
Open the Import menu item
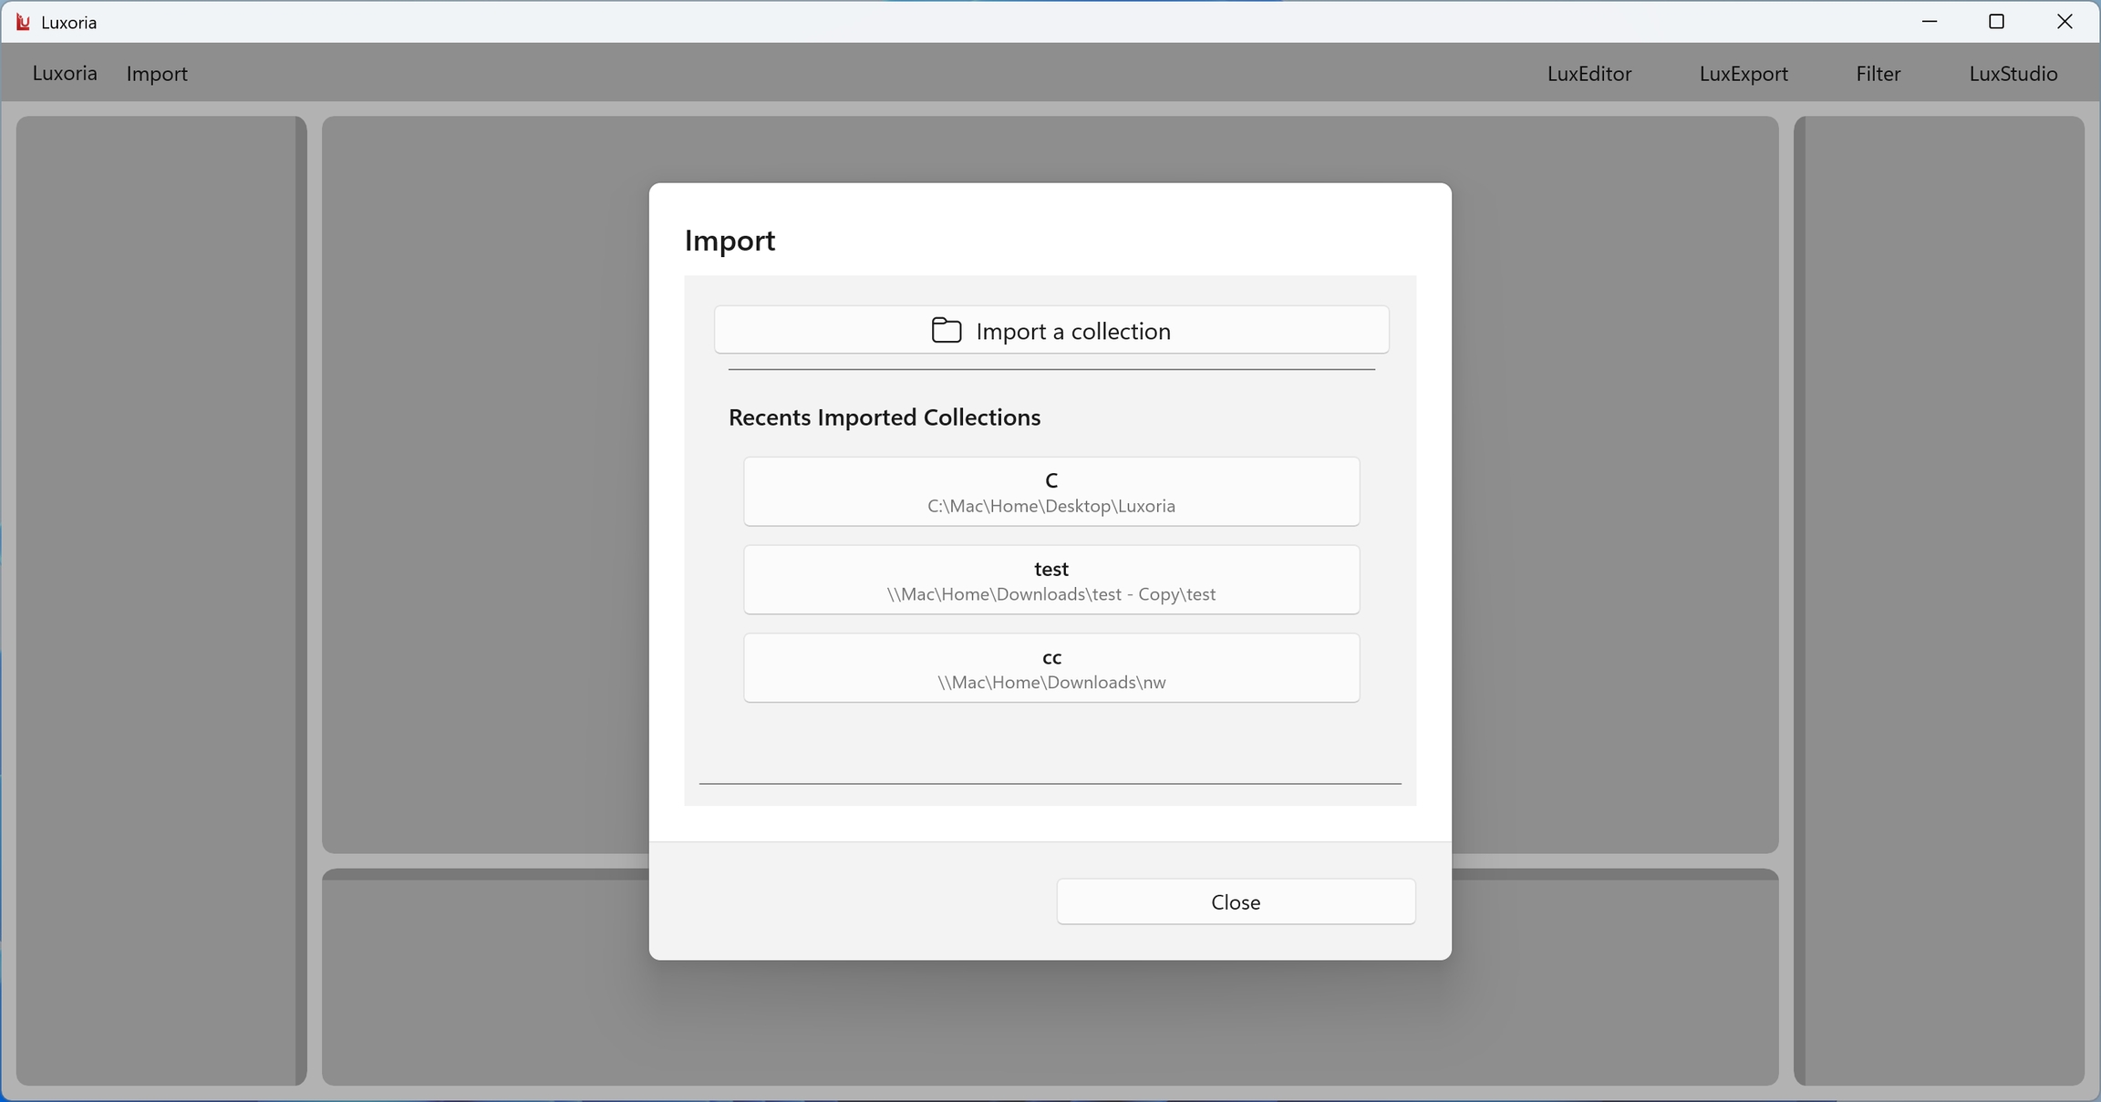pyautogui.click(x=157, y=74)
